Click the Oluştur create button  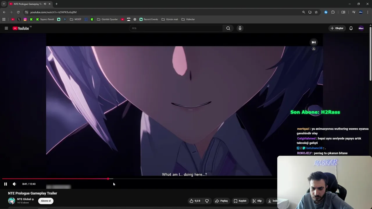[x=337, y=28]
